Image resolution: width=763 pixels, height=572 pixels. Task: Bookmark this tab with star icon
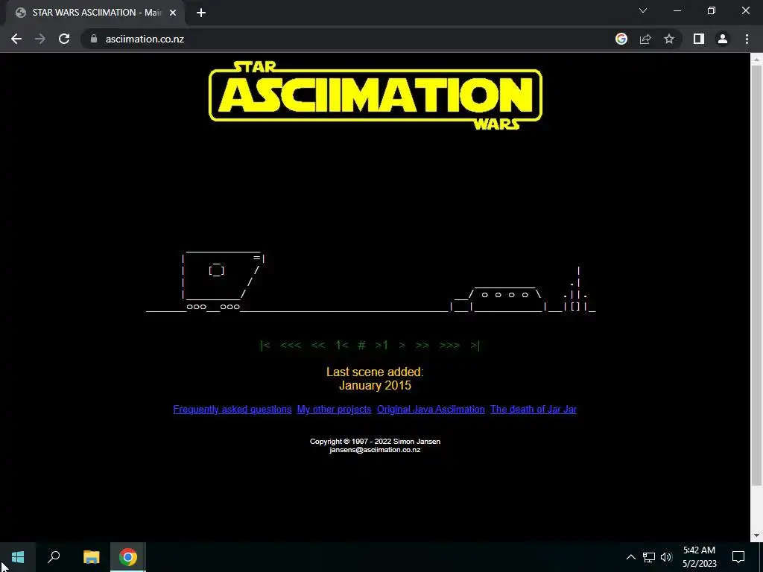pyautogui.click(x=669, y=39)
